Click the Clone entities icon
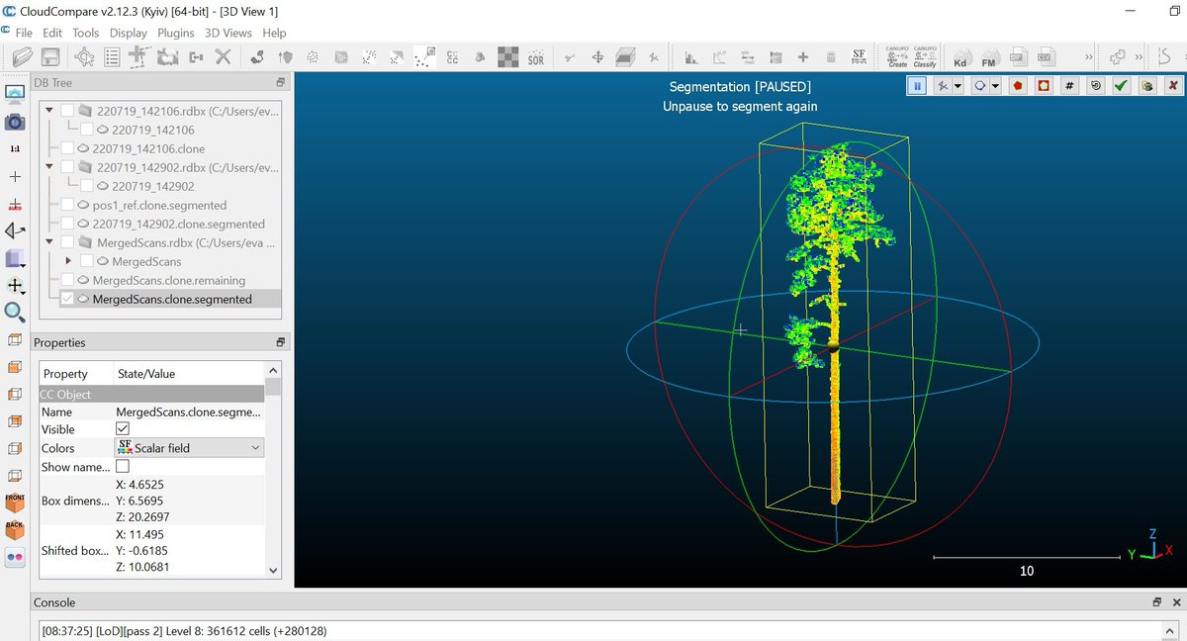 click(x=167, y=57)
